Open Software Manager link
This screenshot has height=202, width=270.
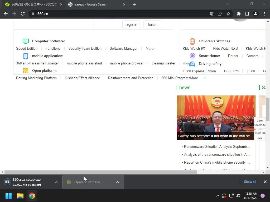click(124, 49)
